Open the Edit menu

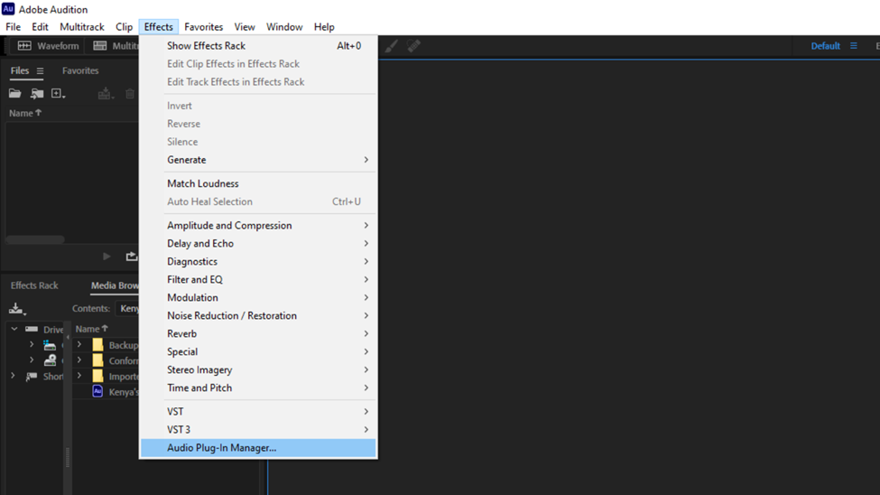40,27
